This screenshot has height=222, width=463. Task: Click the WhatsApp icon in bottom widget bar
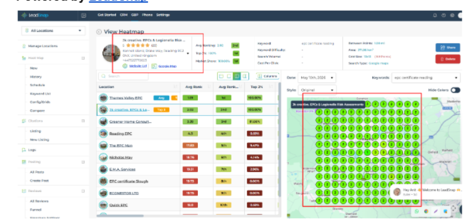(x=417, y=211)
